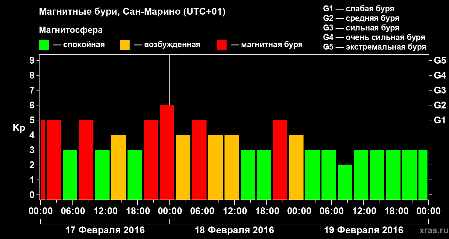Click '06:00' tick label above 19 Февраля
Viewport: 449px width, 239px height.
(x=331, y=211)
